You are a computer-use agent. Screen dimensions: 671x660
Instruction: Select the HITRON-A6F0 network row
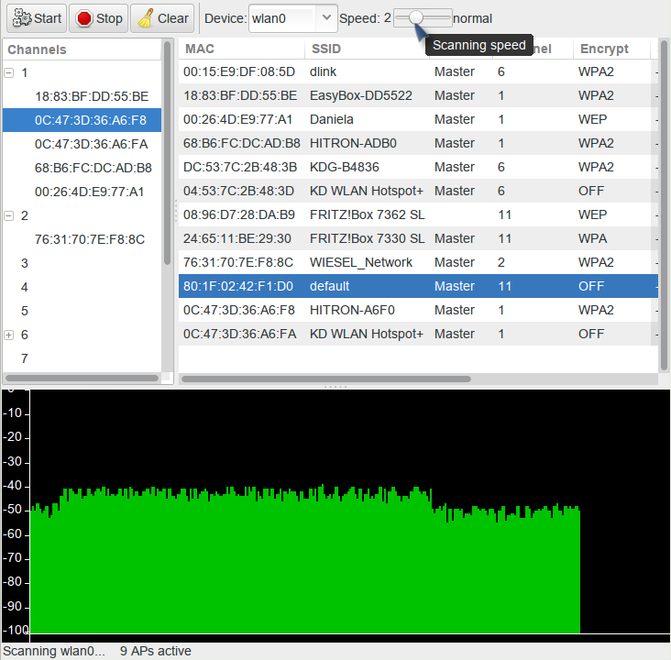418,310
